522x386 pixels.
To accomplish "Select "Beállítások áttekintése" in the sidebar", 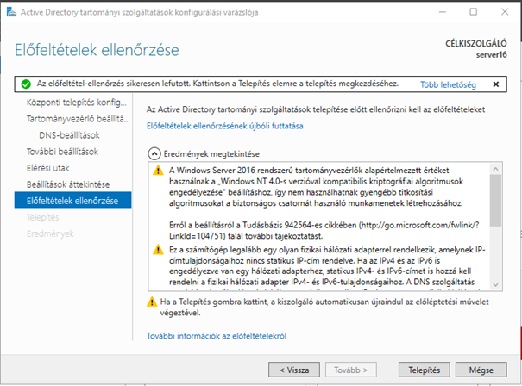I will point(68,184).
